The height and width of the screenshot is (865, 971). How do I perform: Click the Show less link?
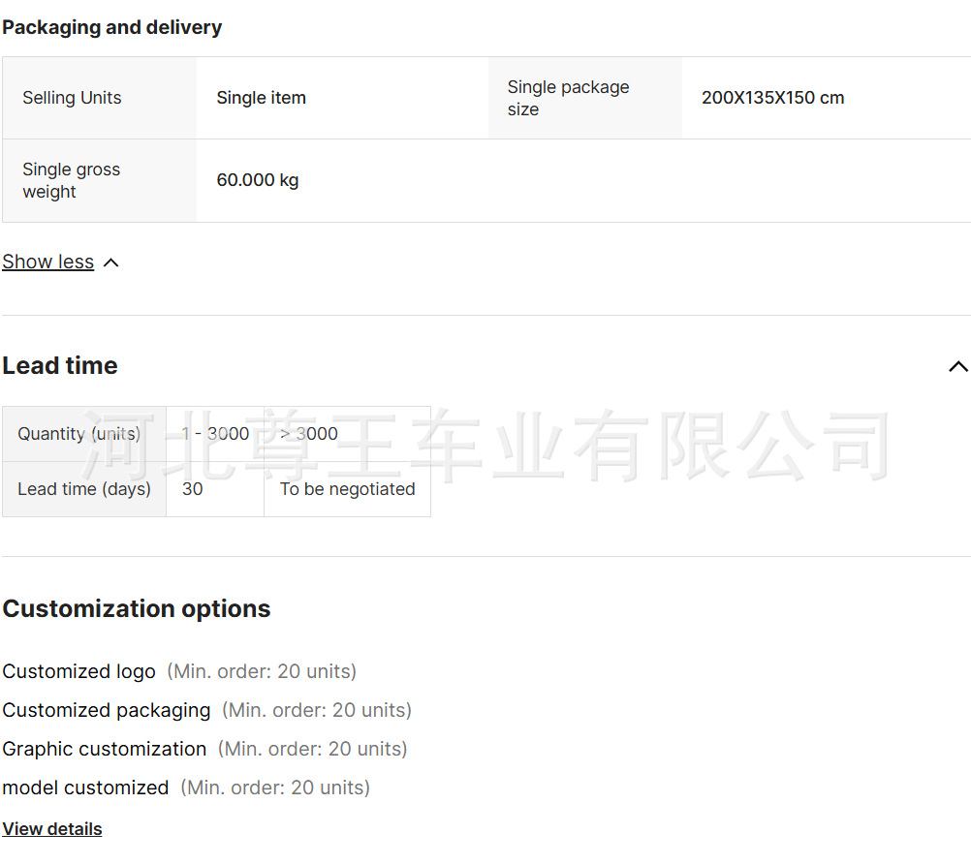pos(48,262)
